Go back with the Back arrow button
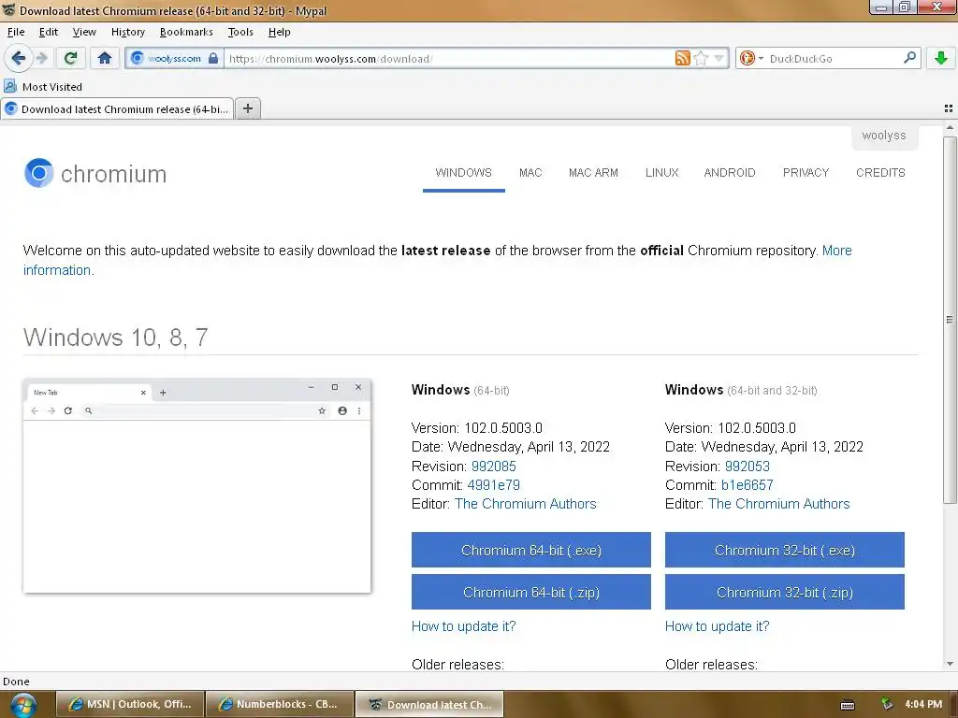 (x=18, y=58)
